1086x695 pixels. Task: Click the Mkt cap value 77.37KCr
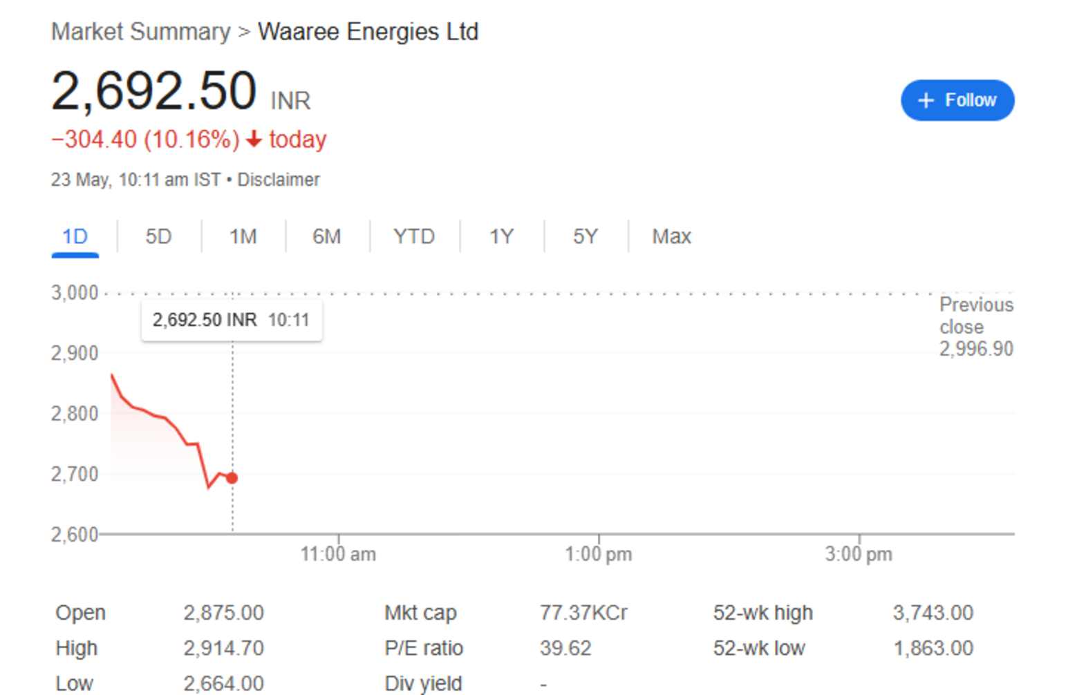pyautogui.click(x=583, y=612)
